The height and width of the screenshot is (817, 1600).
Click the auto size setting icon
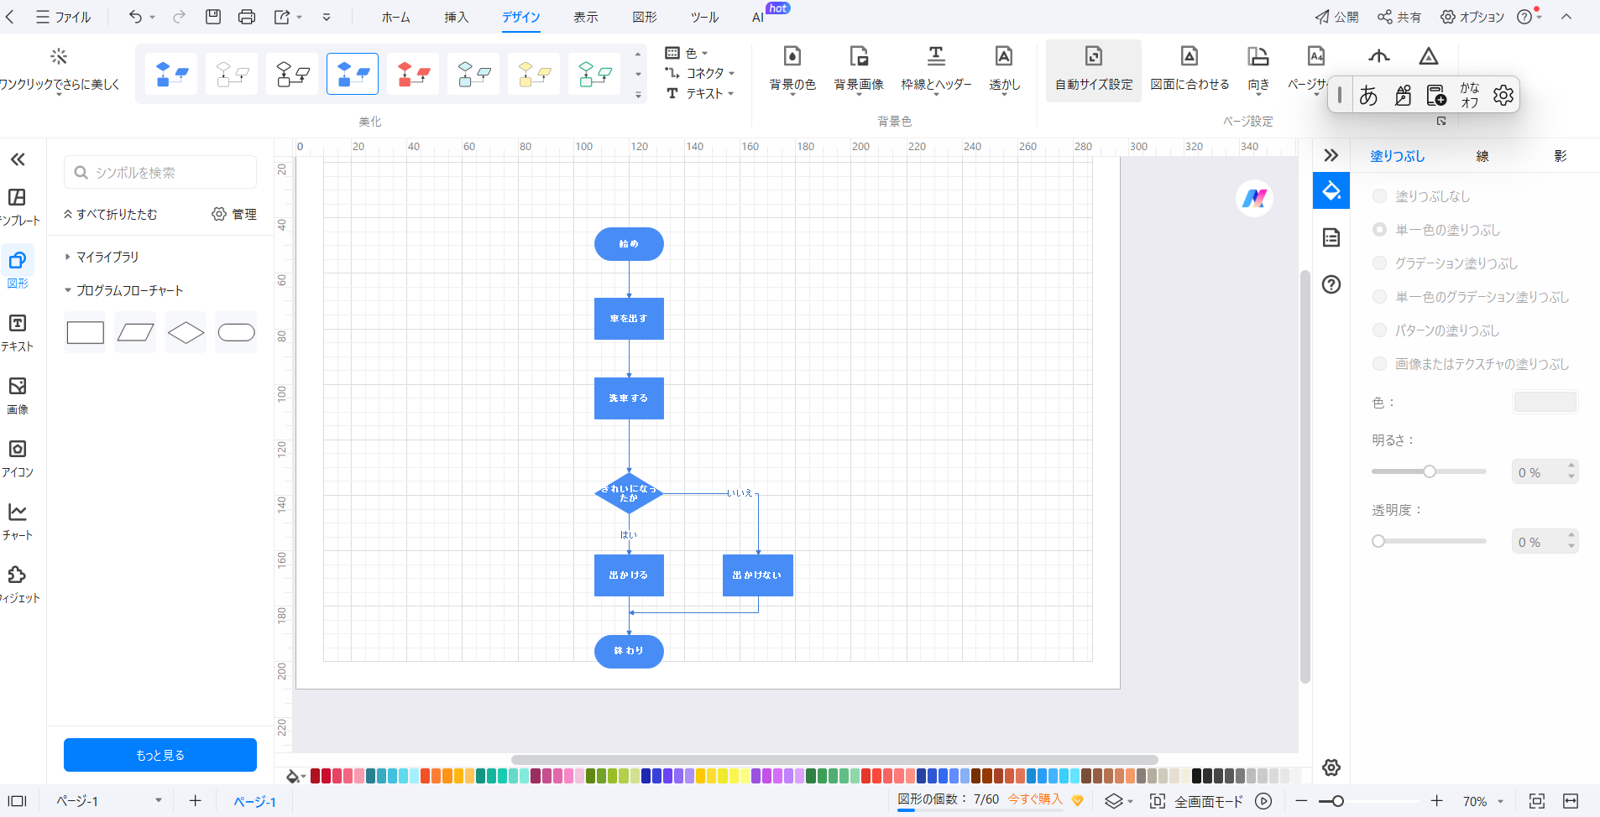pyautogui.click(x=1094, y=56)
